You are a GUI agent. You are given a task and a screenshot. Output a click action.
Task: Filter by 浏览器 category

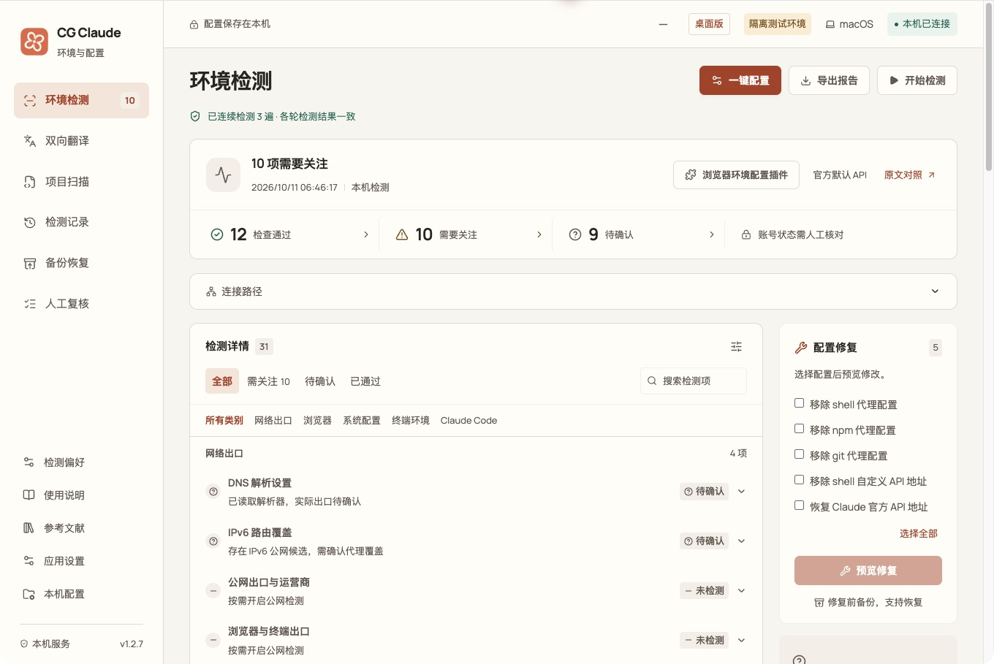(317, 421)
